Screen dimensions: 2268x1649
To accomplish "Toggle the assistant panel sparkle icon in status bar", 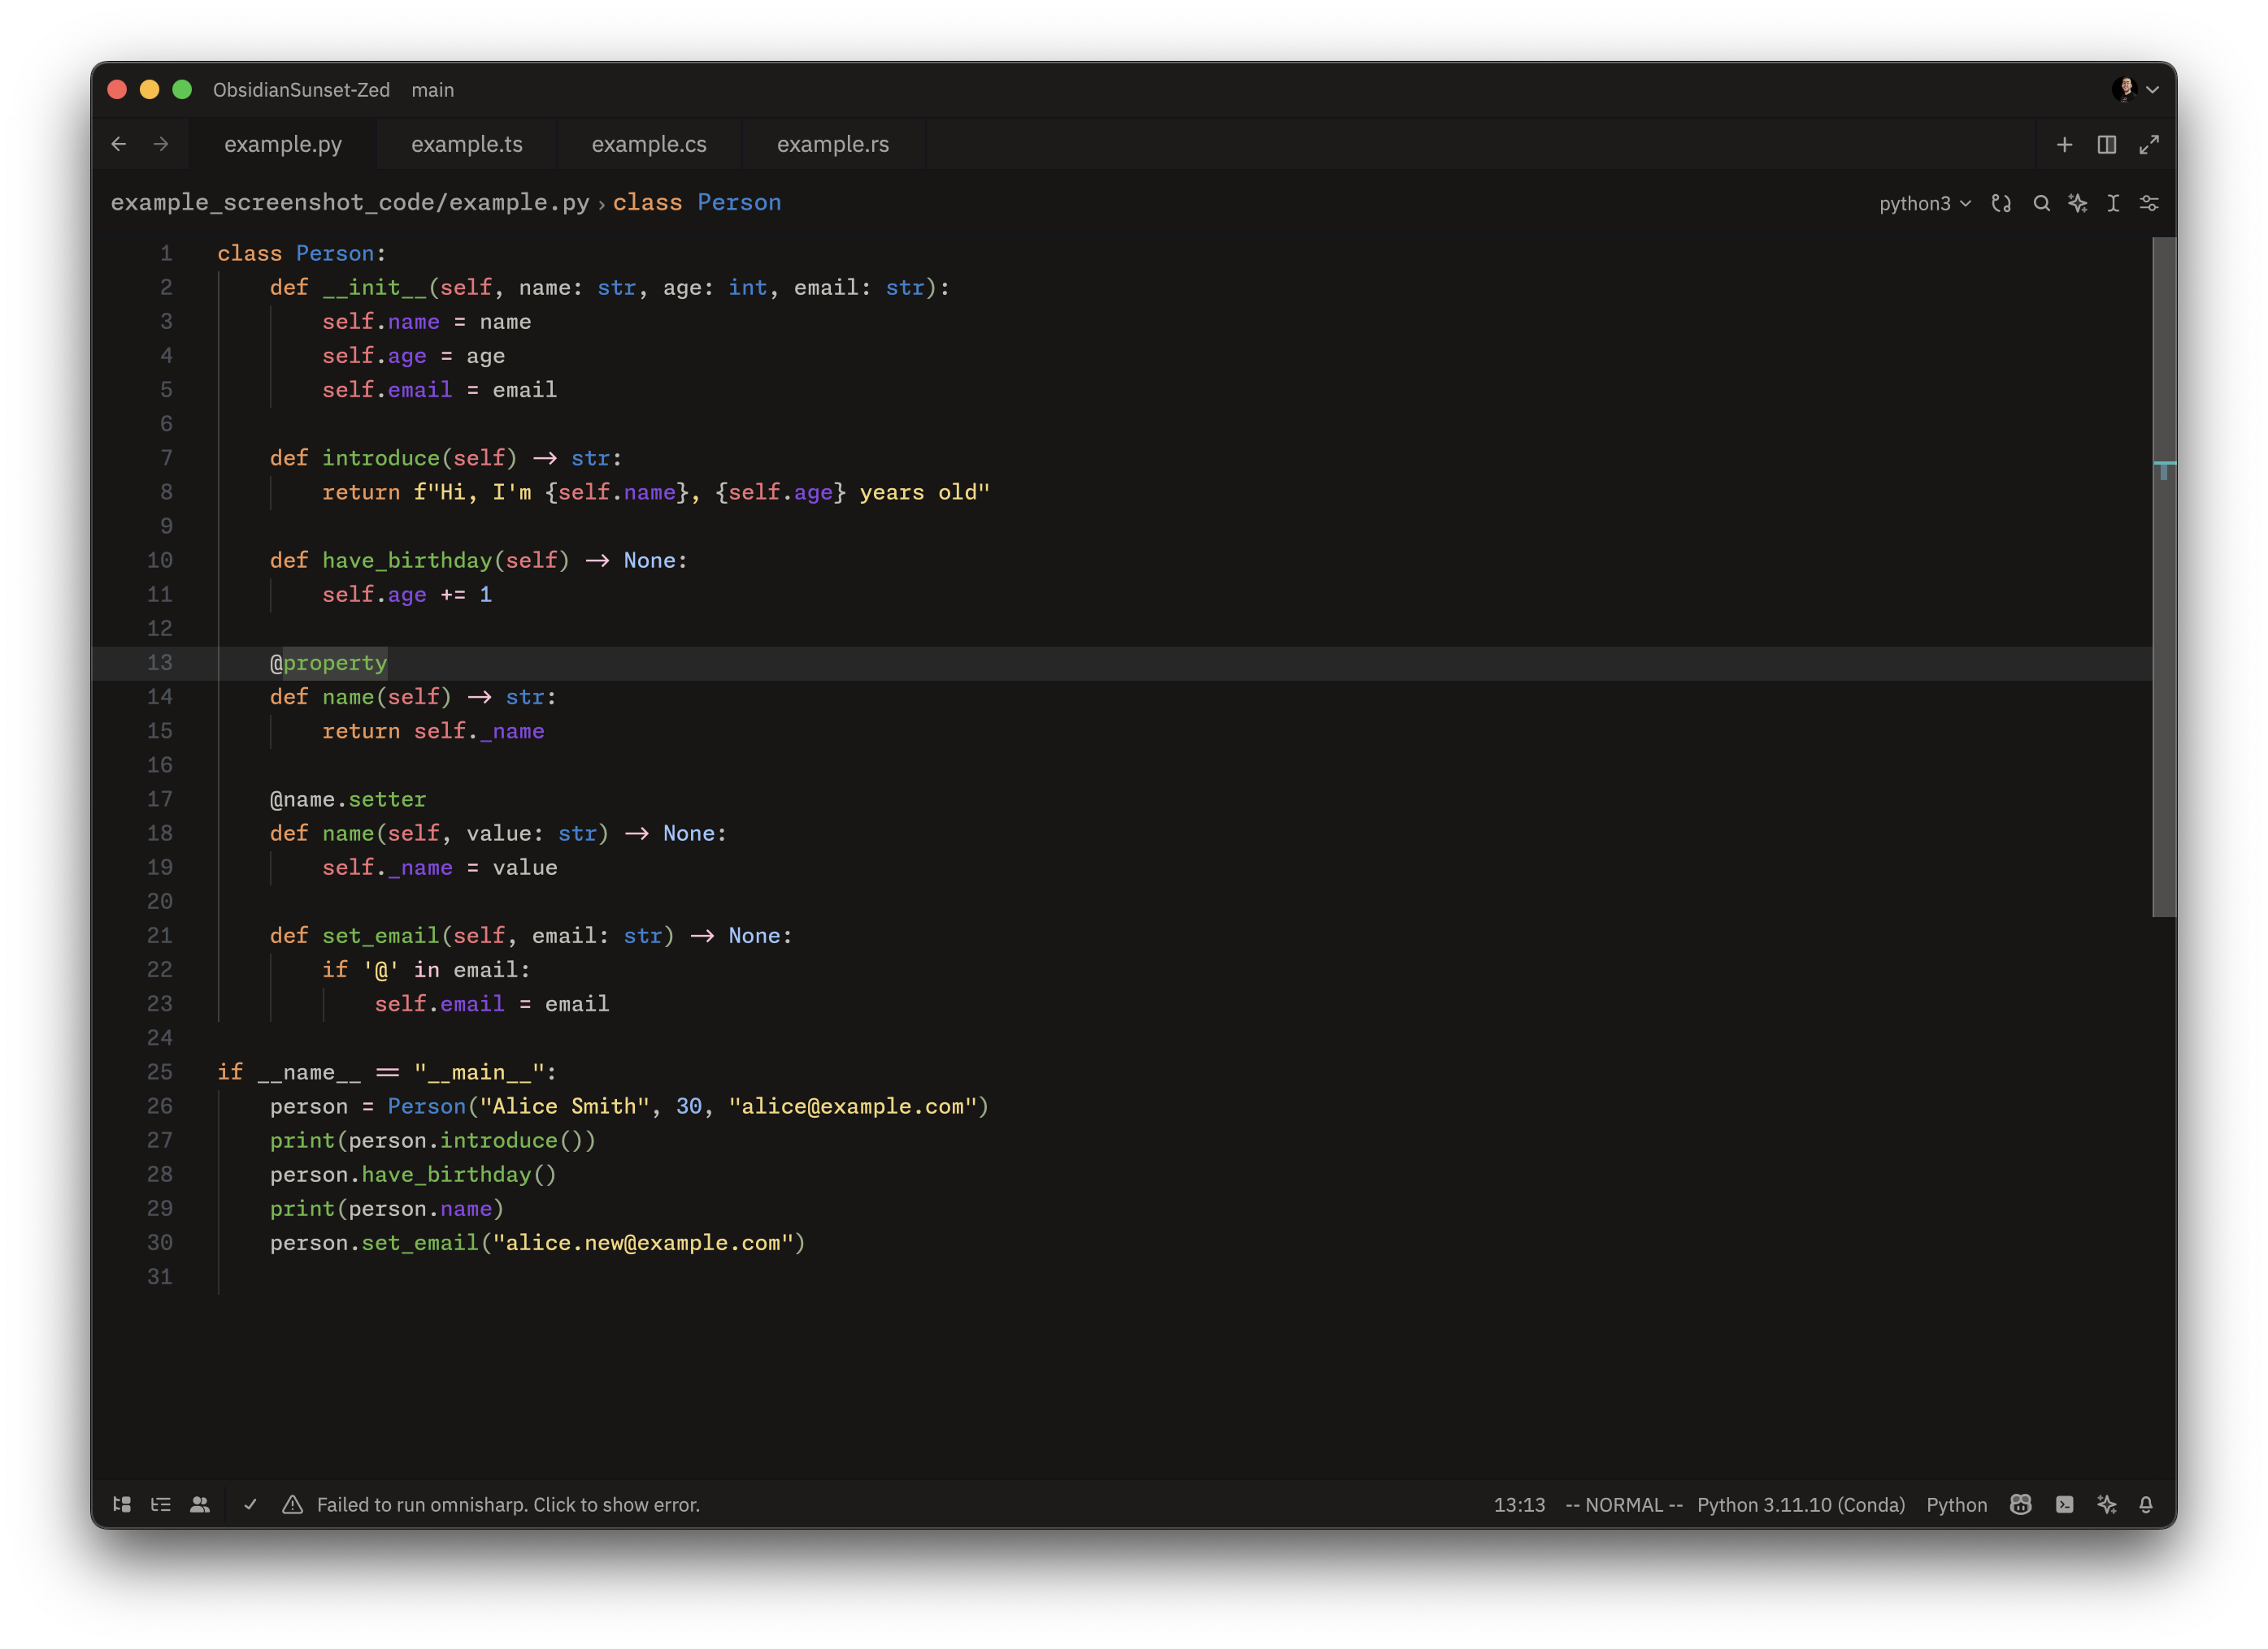I will tap(2106, 1504).
